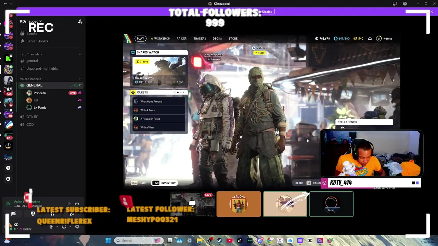Open the KDsnapped server name dropdown
This screenshot has height=246, width=438.
pyautogui.click(x=31, y=21)
